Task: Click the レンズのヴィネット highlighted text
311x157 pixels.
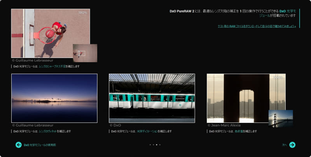Action: pyautogui.click(x=48, y=131)
